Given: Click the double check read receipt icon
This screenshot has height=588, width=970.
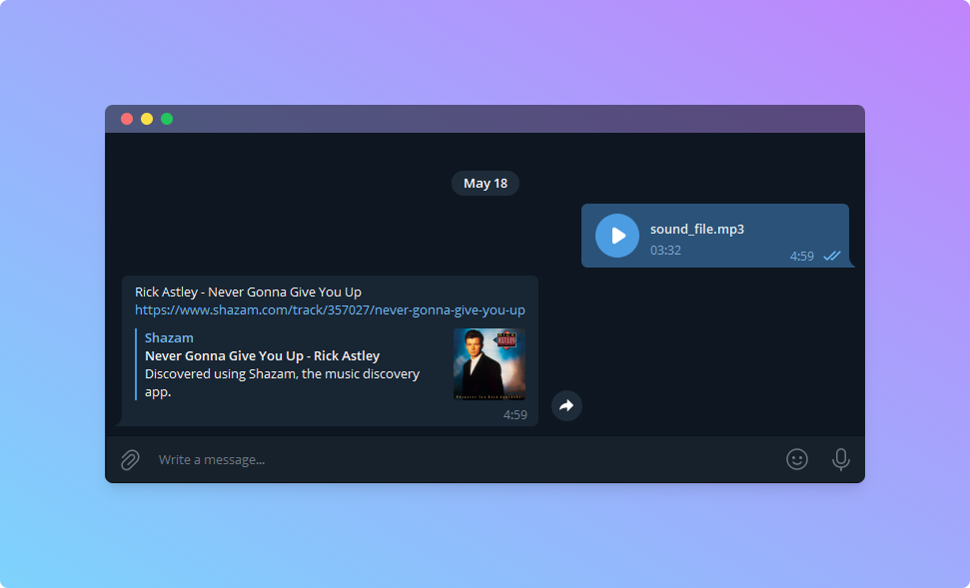Looking at the screenshot, I should pos(832,256).
